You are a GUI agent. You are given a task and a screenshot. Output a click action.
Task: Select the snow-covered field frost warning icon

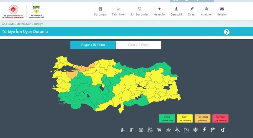pos(150,130)
